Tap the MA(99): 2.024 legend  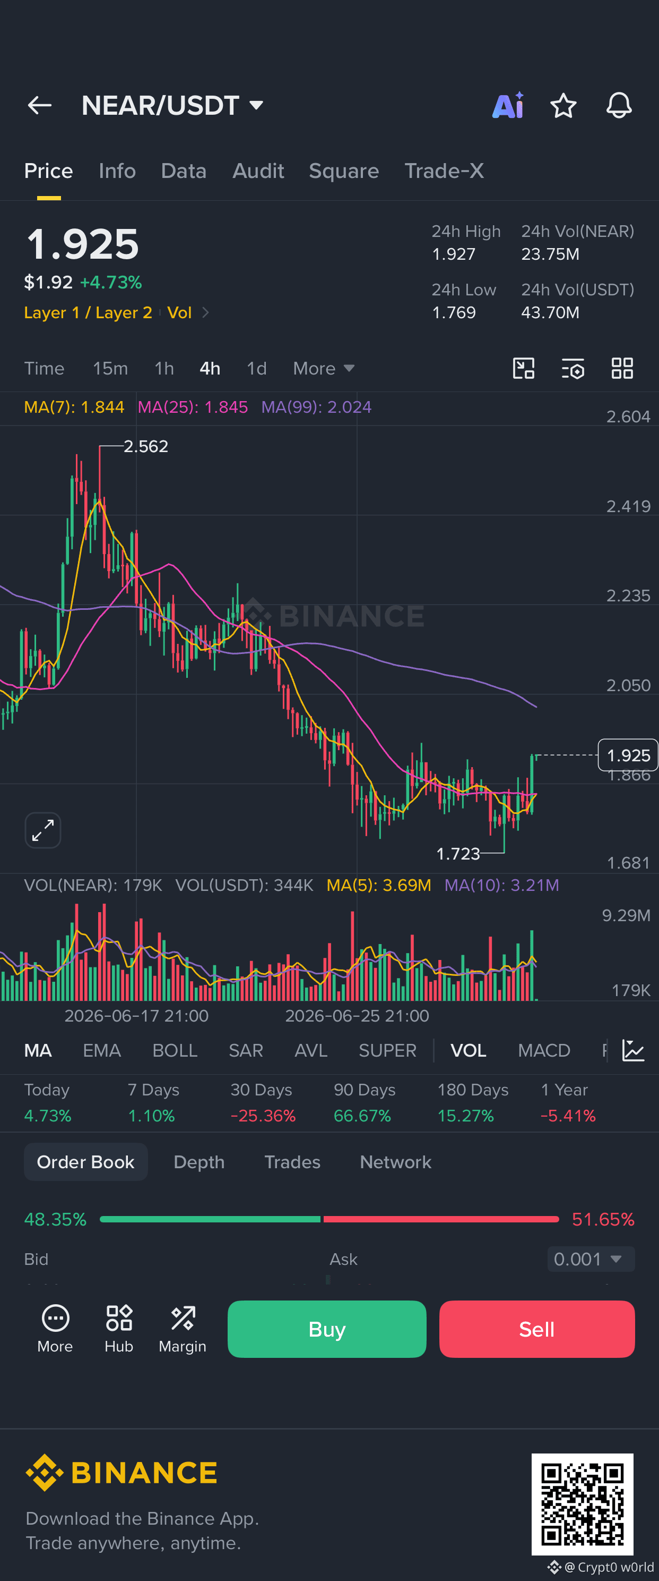pos(316,407)
